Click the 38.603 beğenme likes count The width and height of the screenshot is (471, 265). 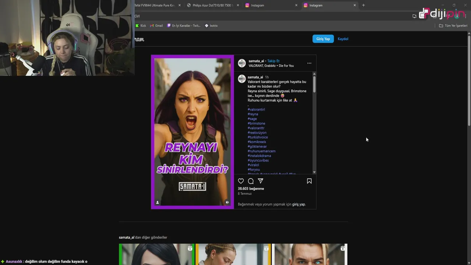(x=251, y=189)
